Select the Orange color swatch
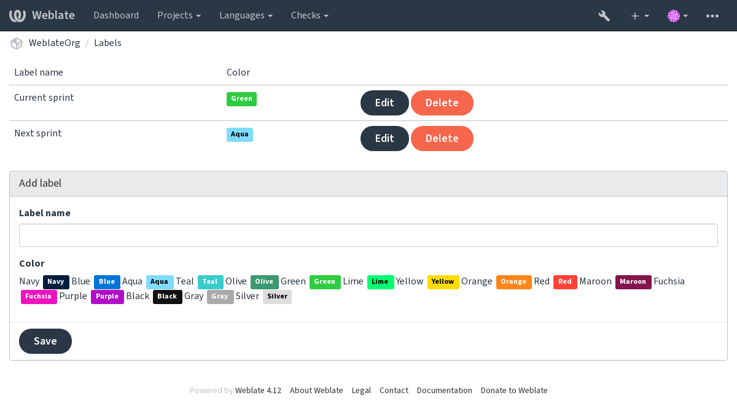 pos(513,282)
